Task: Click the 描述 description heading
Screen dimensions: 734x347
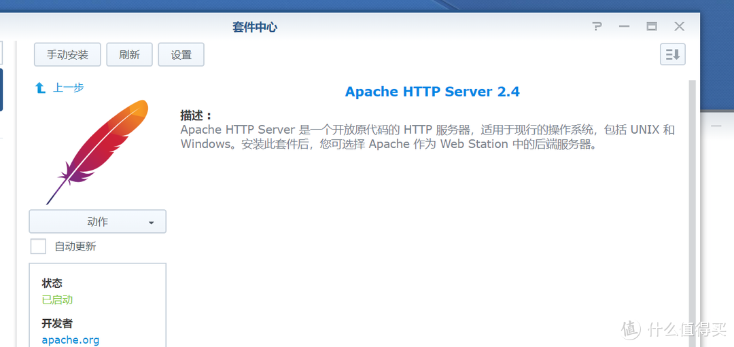Action: 196,115
